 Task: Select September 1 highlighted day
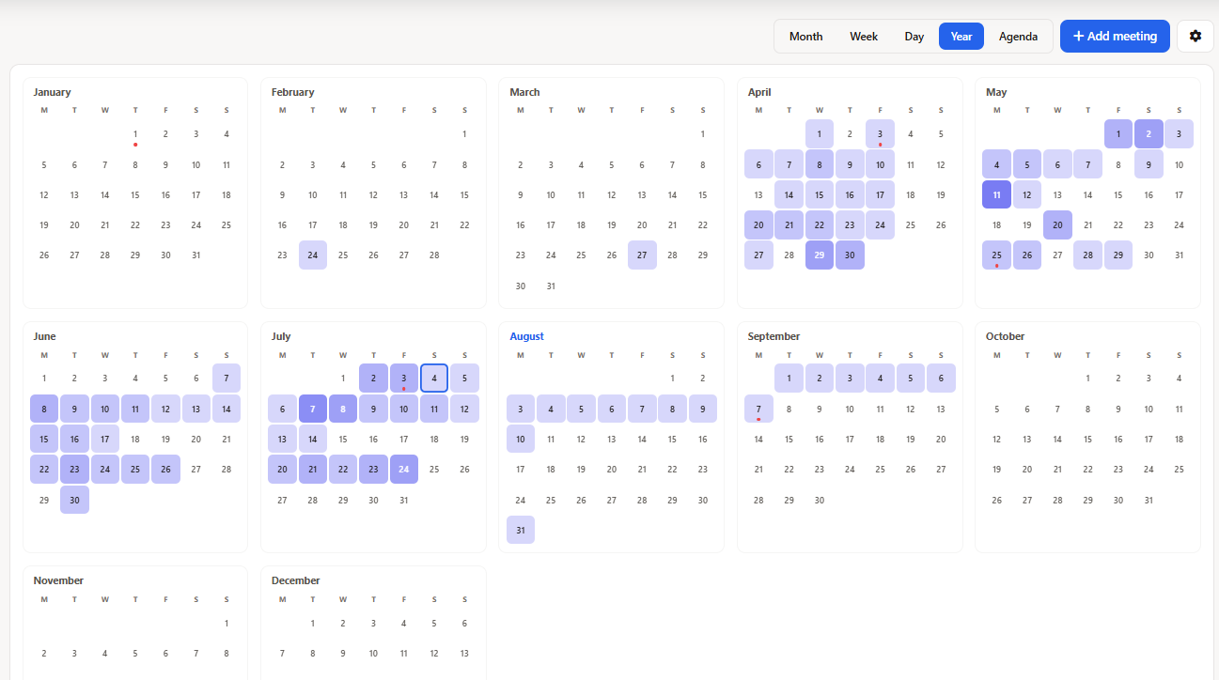click(789, 379)
